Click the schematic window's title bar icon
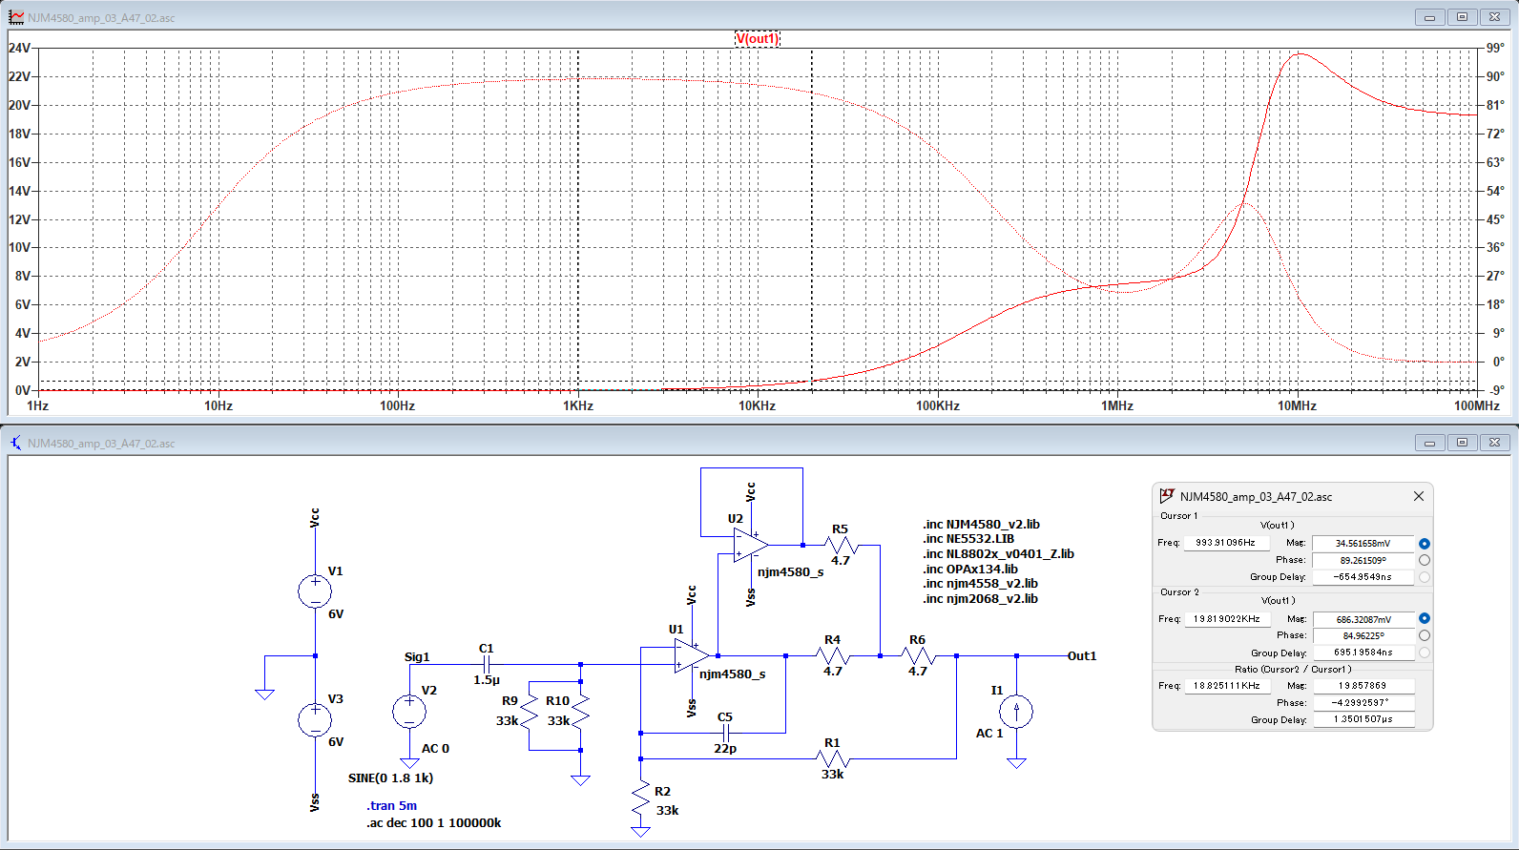This screenshot has width=1519, height=850. (16, 443)
